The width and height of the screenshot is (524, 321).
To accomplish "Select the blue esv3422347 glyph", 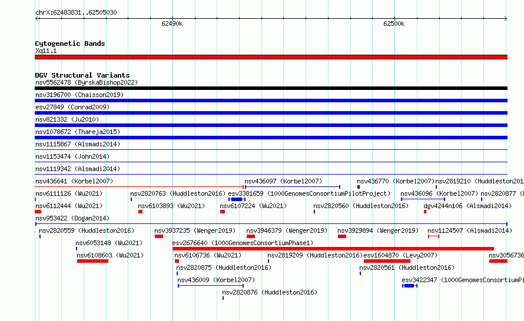I will click(x=410, y=286).
